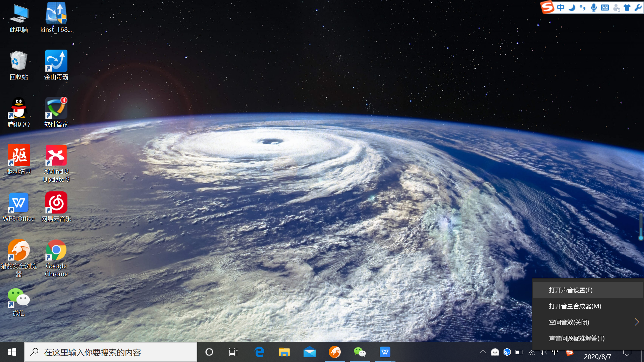This screenshot has width=644, height=362.
Task: Show hidden tray icons with the chevron
Action: pyautogui.click(x=483, y=352)
